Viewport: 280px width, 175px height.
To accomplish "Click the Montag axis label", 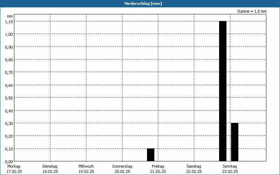I will point(14,166).
